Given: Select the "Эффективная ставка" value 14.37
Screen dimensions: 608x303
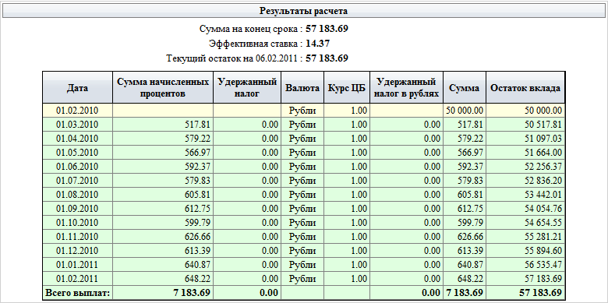Looking at the screenshot, I should (x=317, y=44).
